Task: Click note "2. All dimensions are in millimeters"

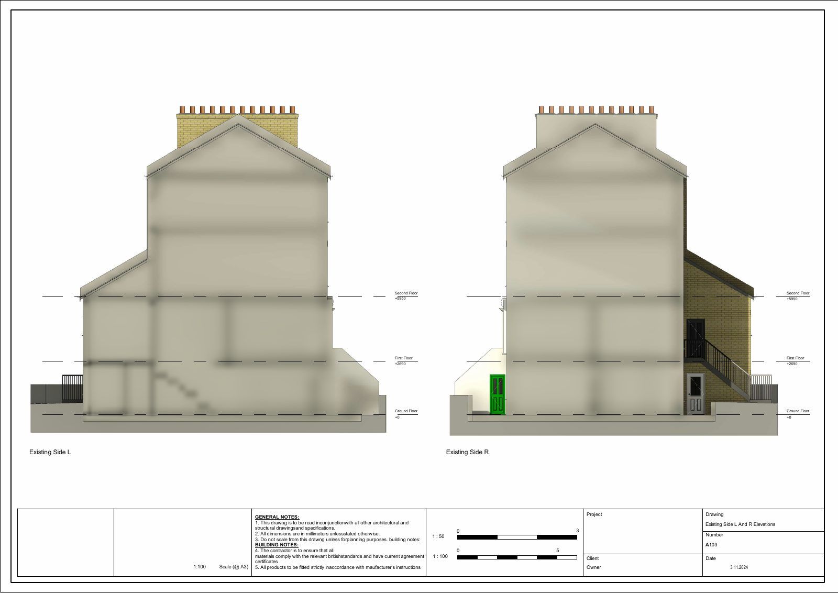Action: coord(317,534)
